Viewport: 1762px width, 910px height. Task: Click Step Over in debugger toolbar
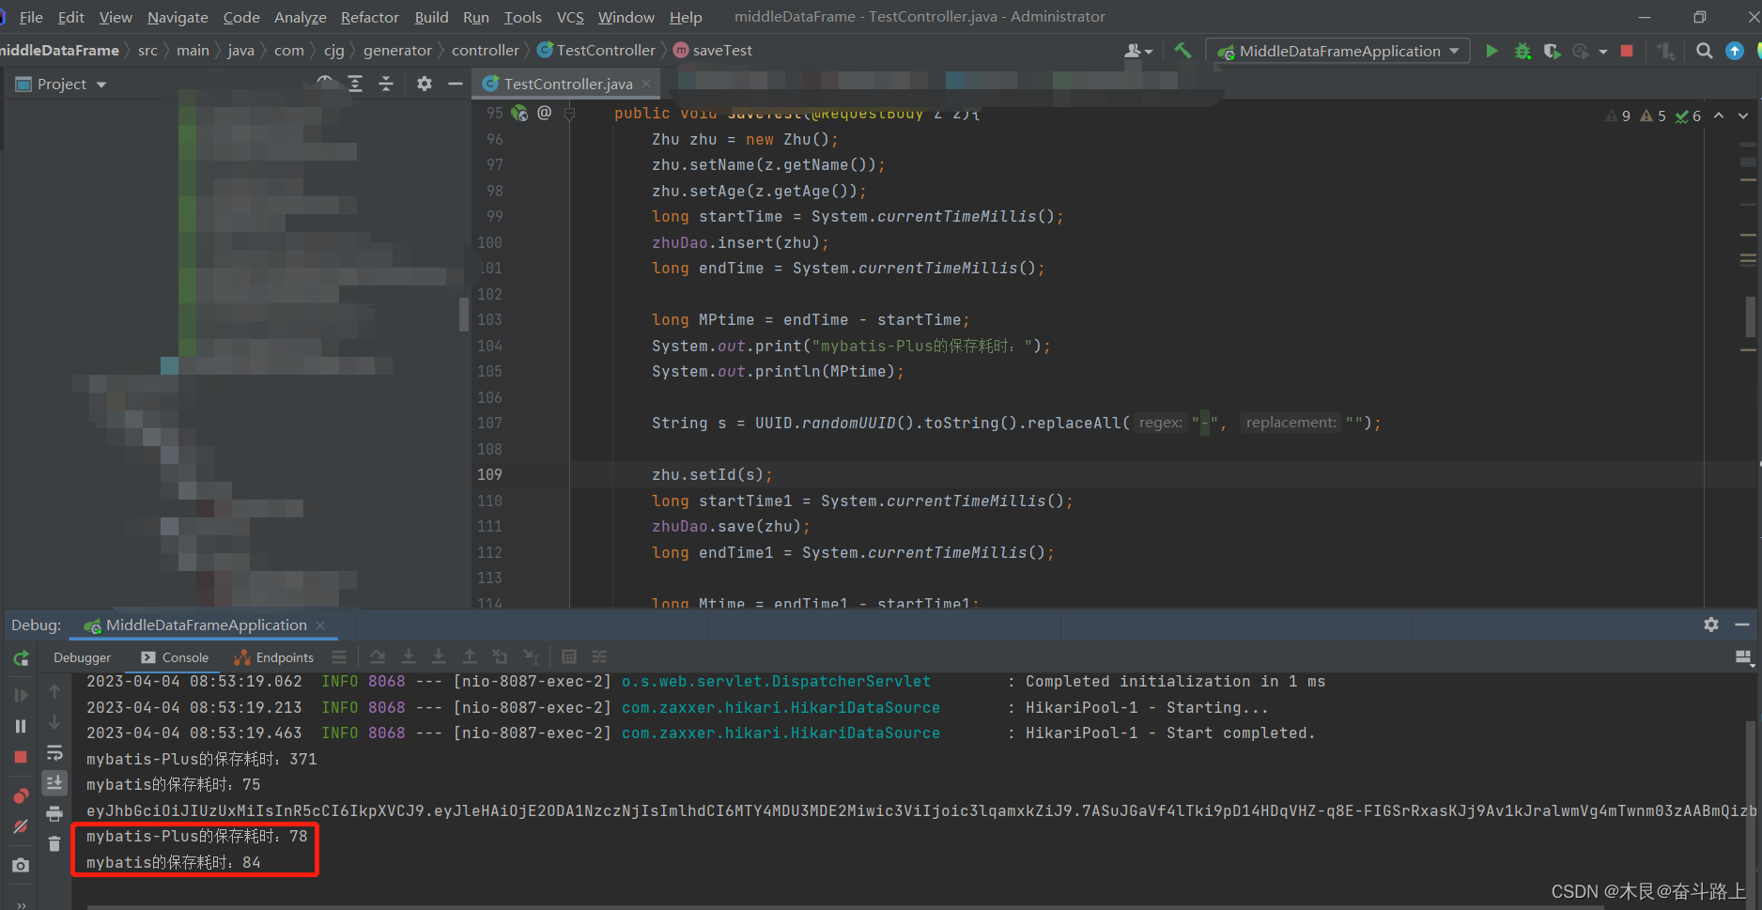pos(378,656)
